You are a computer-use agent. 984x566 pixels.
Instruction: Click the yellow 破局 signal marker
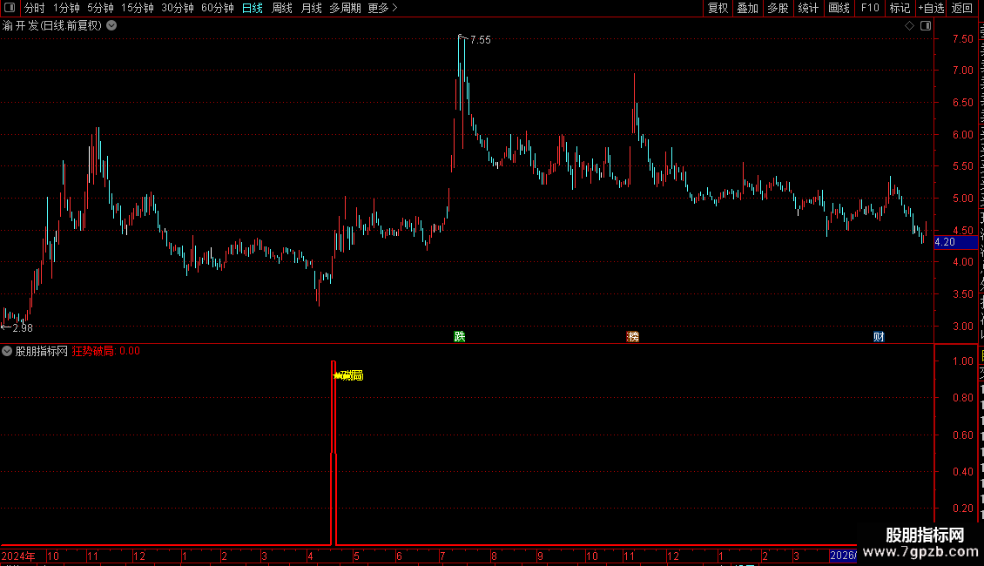[x=348, y=376]
